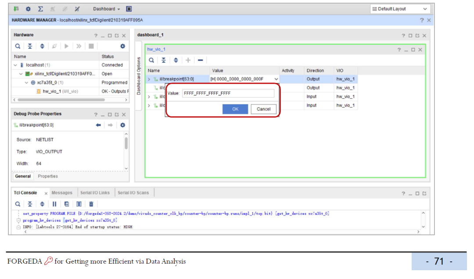
Task: Clear Tcl Console with trash icon
Action: coord(91,204)
